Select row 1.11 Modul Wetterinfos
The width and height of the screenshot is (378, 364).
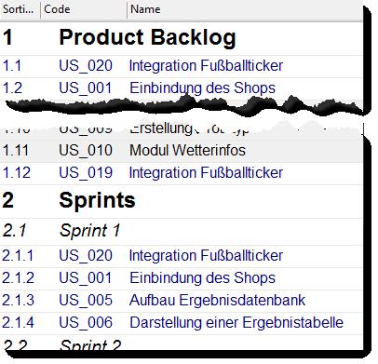pyautogui.click(x=182, y=151)
